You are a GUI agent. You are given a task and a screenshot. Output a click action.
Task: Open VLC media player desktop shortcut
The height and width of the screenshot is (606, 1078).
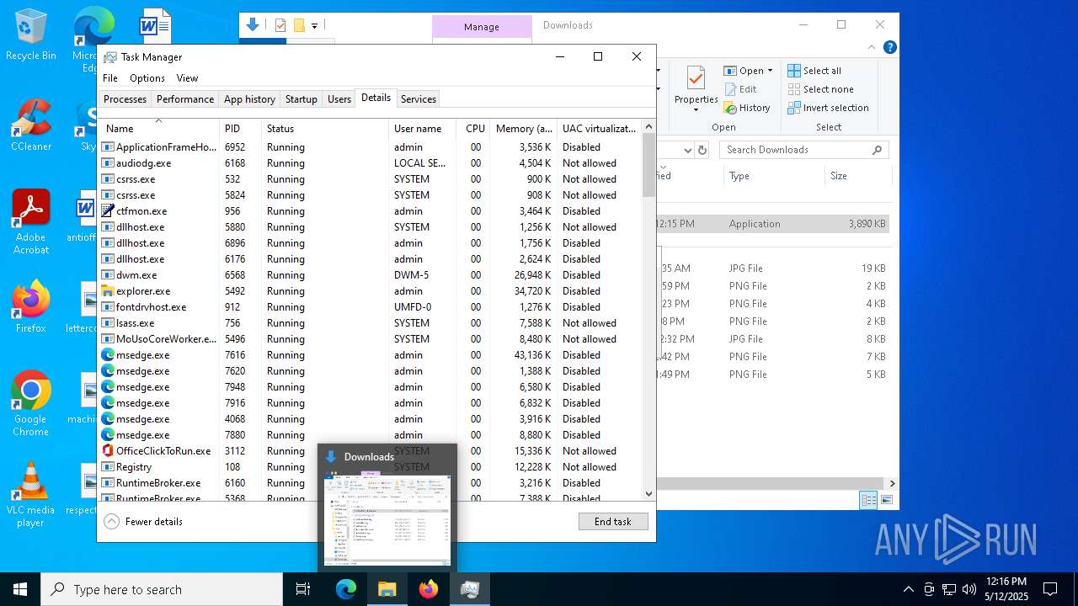[x=31, y=495]
